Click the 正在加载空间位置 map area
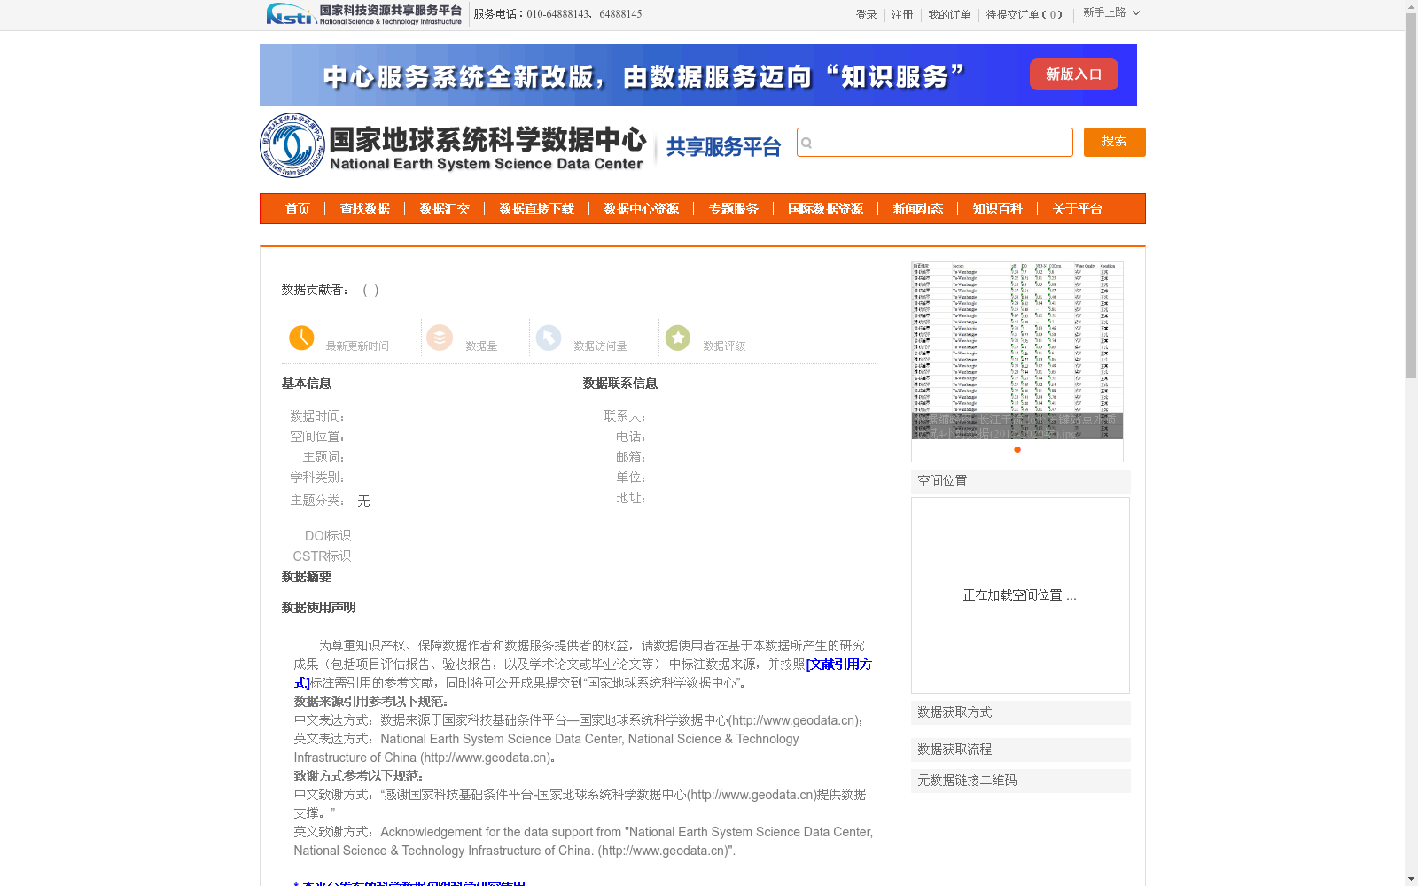This screenshot has width=1418, height=886. [x=1020, y=595]
